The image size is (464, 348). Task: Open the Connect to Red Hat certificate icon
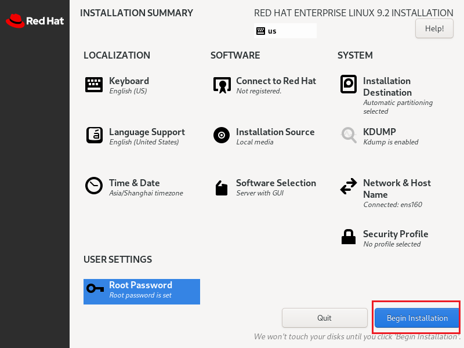[222, 85]
